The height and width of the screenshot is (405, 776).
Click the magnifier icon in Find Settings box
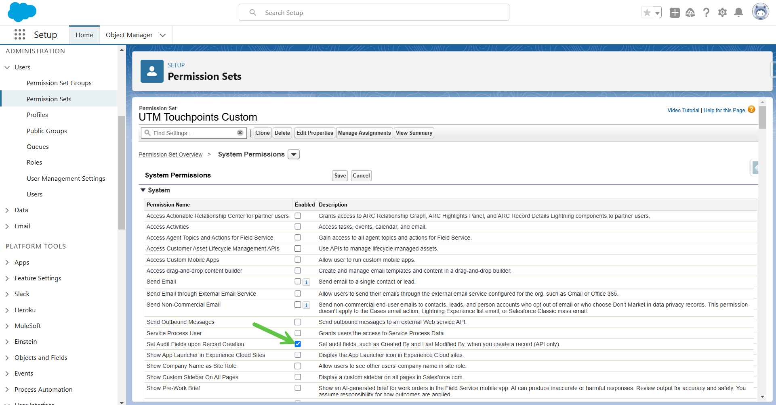pos(147,133)
